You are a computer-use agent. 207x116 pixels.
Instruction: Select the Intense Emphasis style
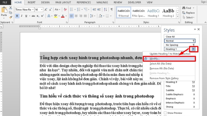coord(180,103)
